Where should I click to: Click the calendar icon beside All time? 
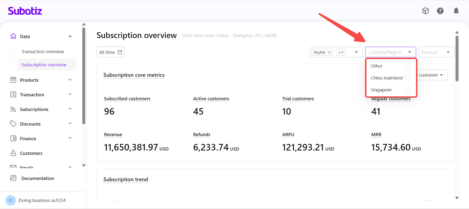tap(120, 52)
